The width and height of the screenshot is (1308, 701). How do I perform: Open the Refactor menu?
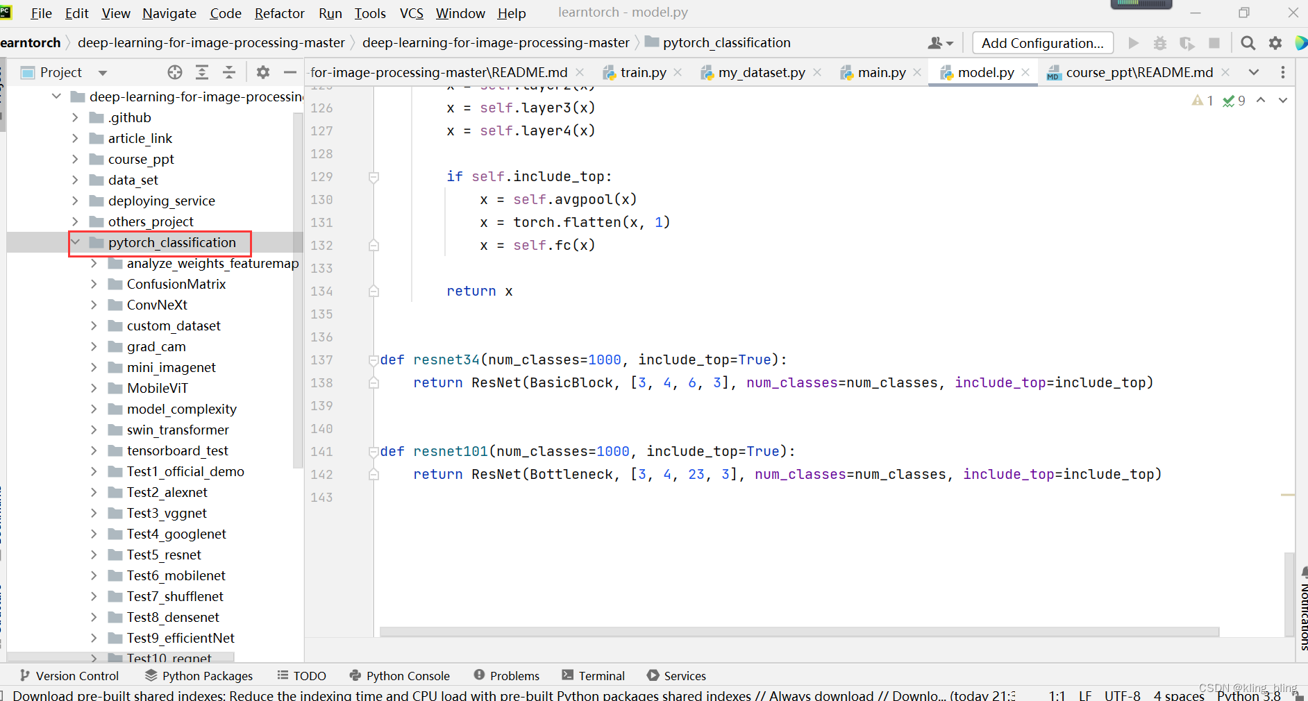pos(280,13)
